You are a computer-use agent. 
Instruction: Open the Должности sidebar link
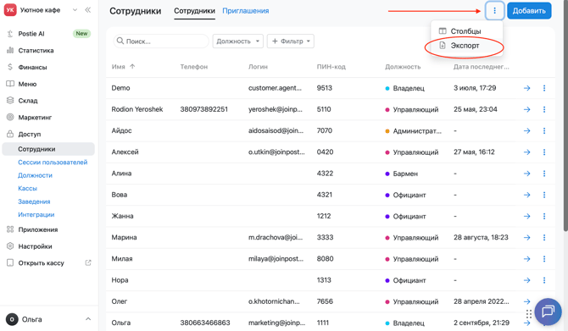tap(35, 175)
